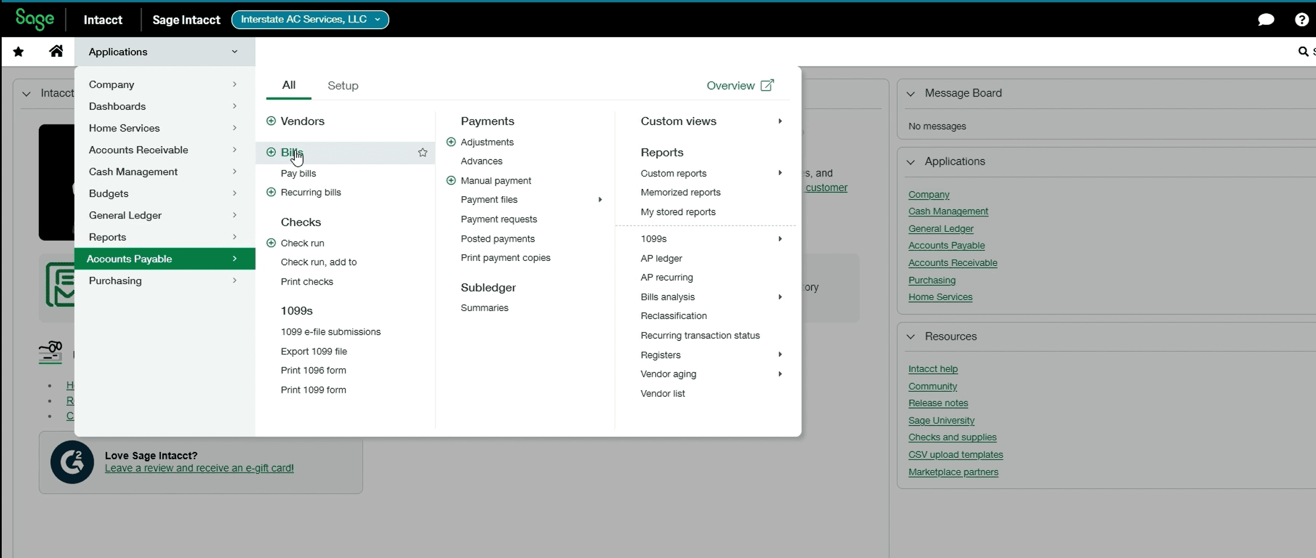Click the plus icon beside Adjustments
Viewport: 1316px width, 558px height.
(x=451, y=142)
